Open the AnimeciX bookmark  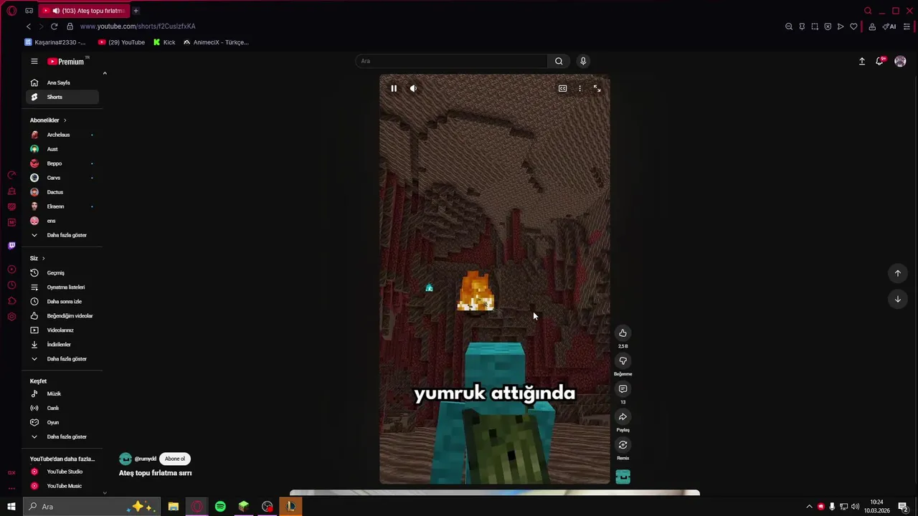point(216,42)
